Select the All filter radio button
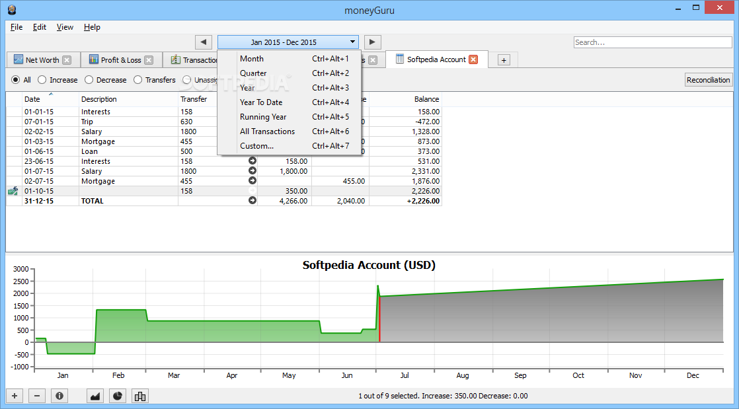 [16, 80]
